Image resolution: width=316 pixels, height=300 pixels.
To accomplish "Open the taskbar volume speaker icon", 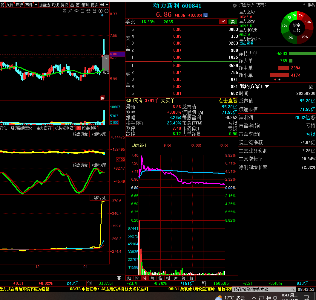I will [268, 298].
